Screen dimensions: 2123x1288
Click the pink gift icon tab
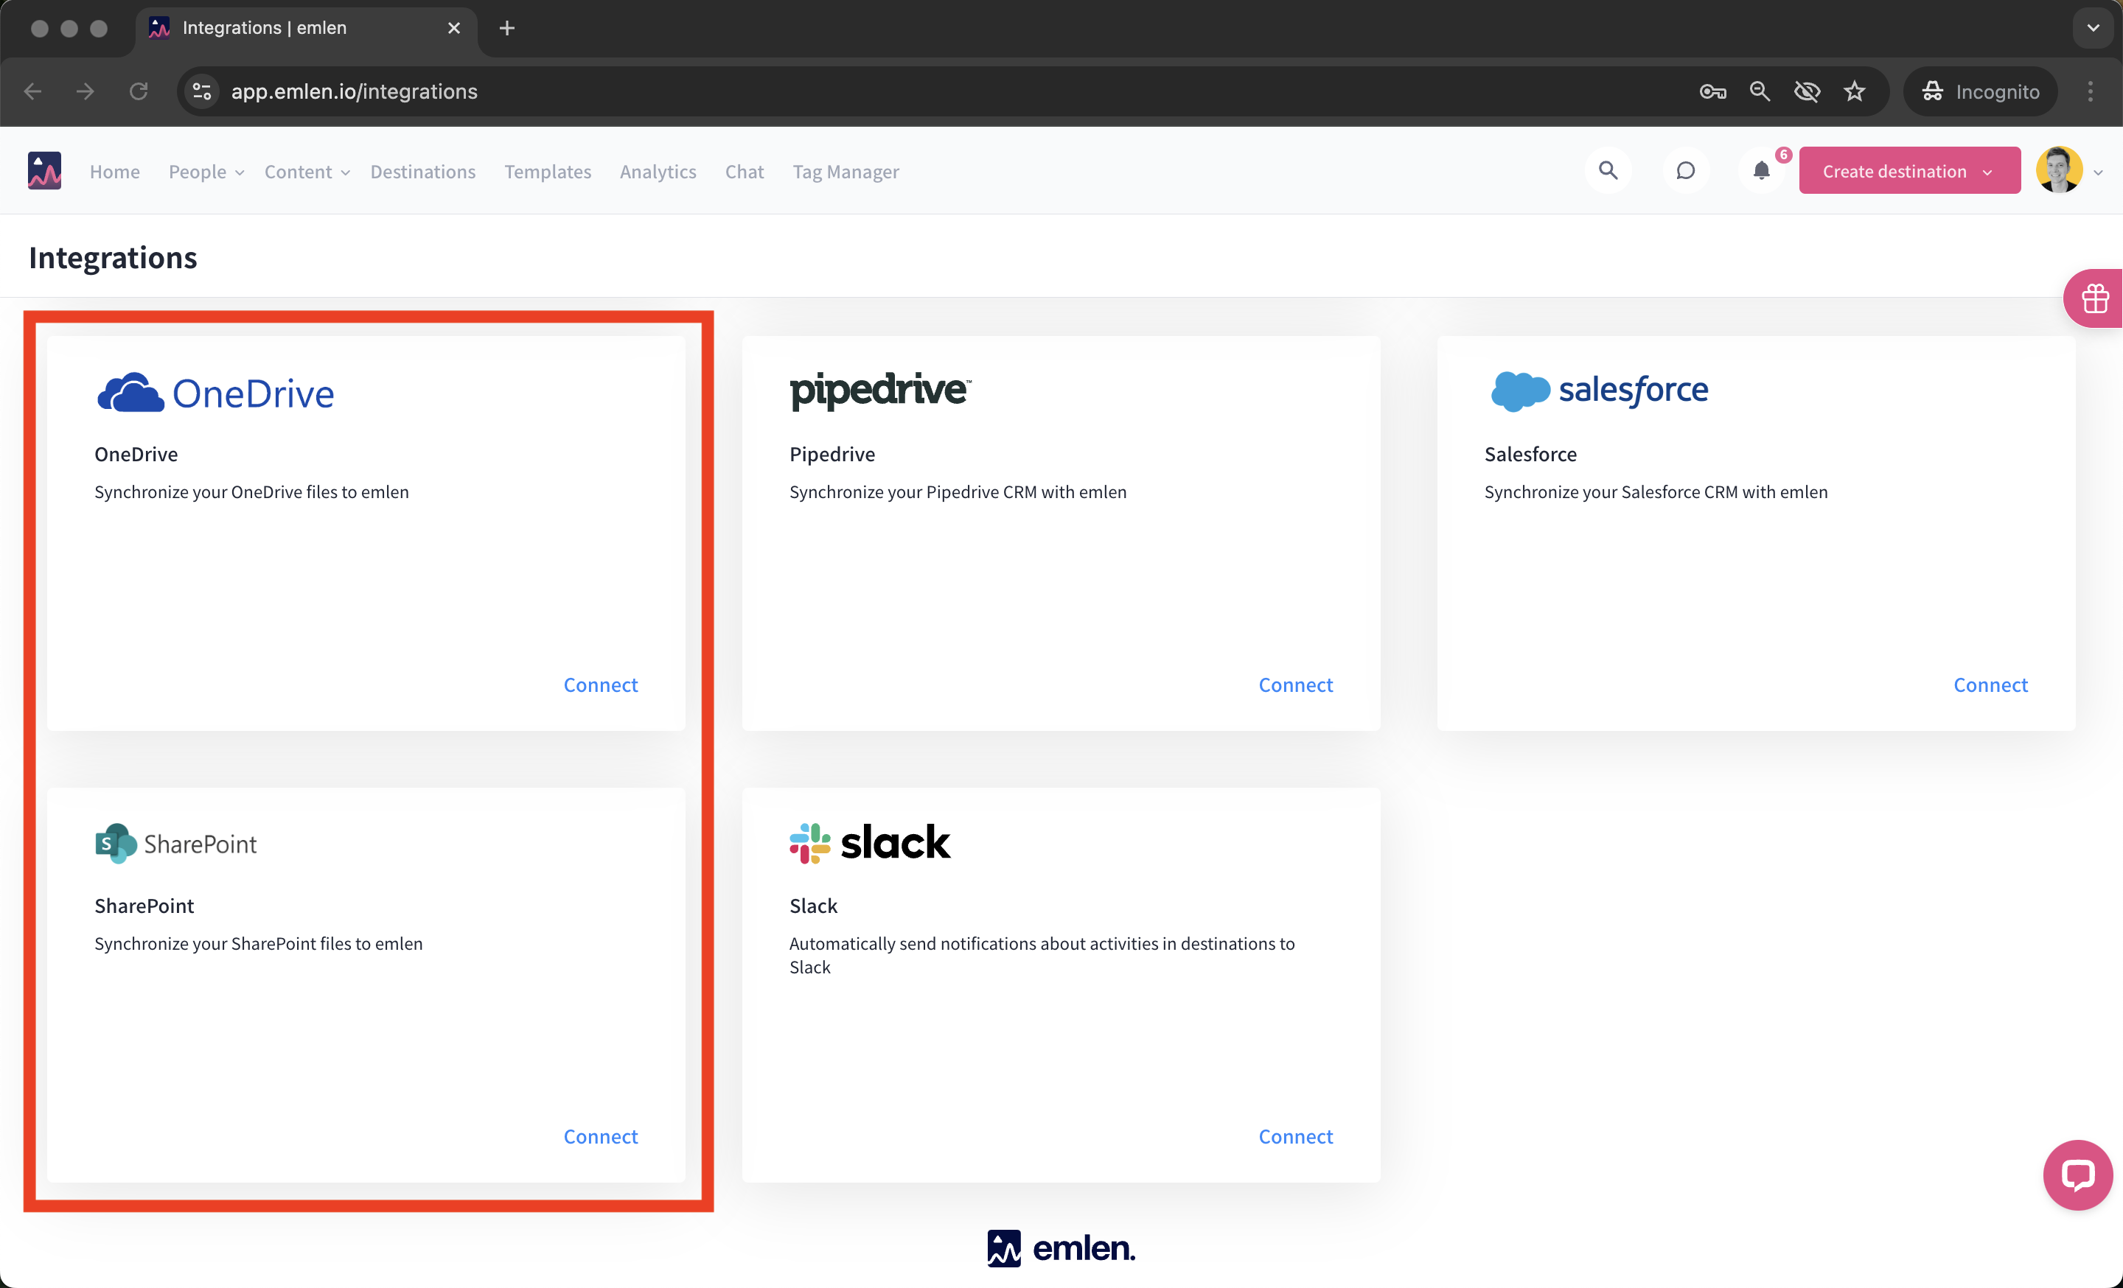click(x=2094, y=298)
